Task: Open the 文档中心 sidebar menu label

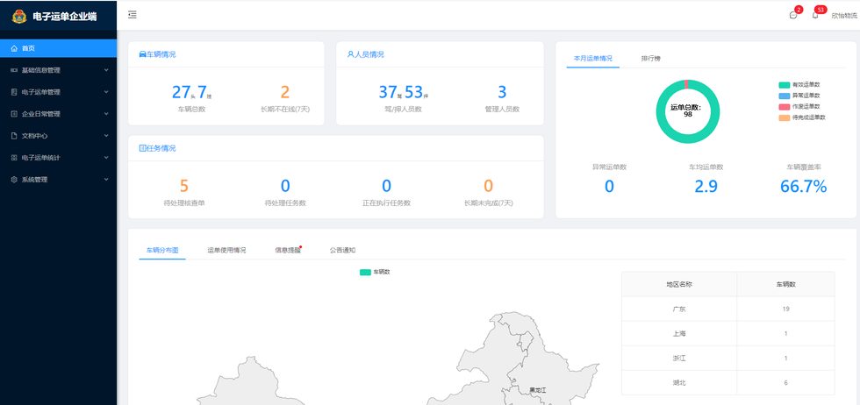Action: click(x=34, y=136)
